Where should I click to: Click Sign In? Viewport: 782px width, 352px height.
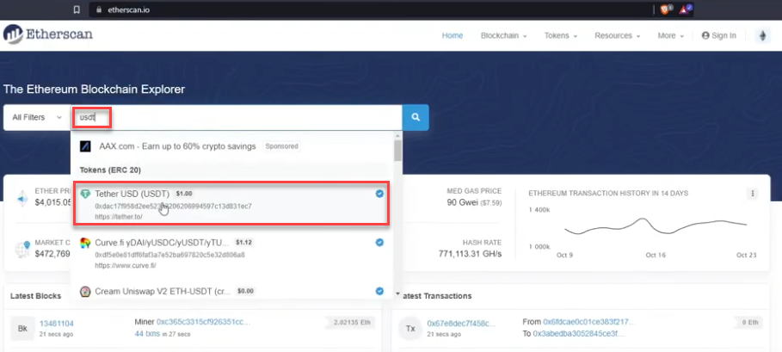(718, 36)
